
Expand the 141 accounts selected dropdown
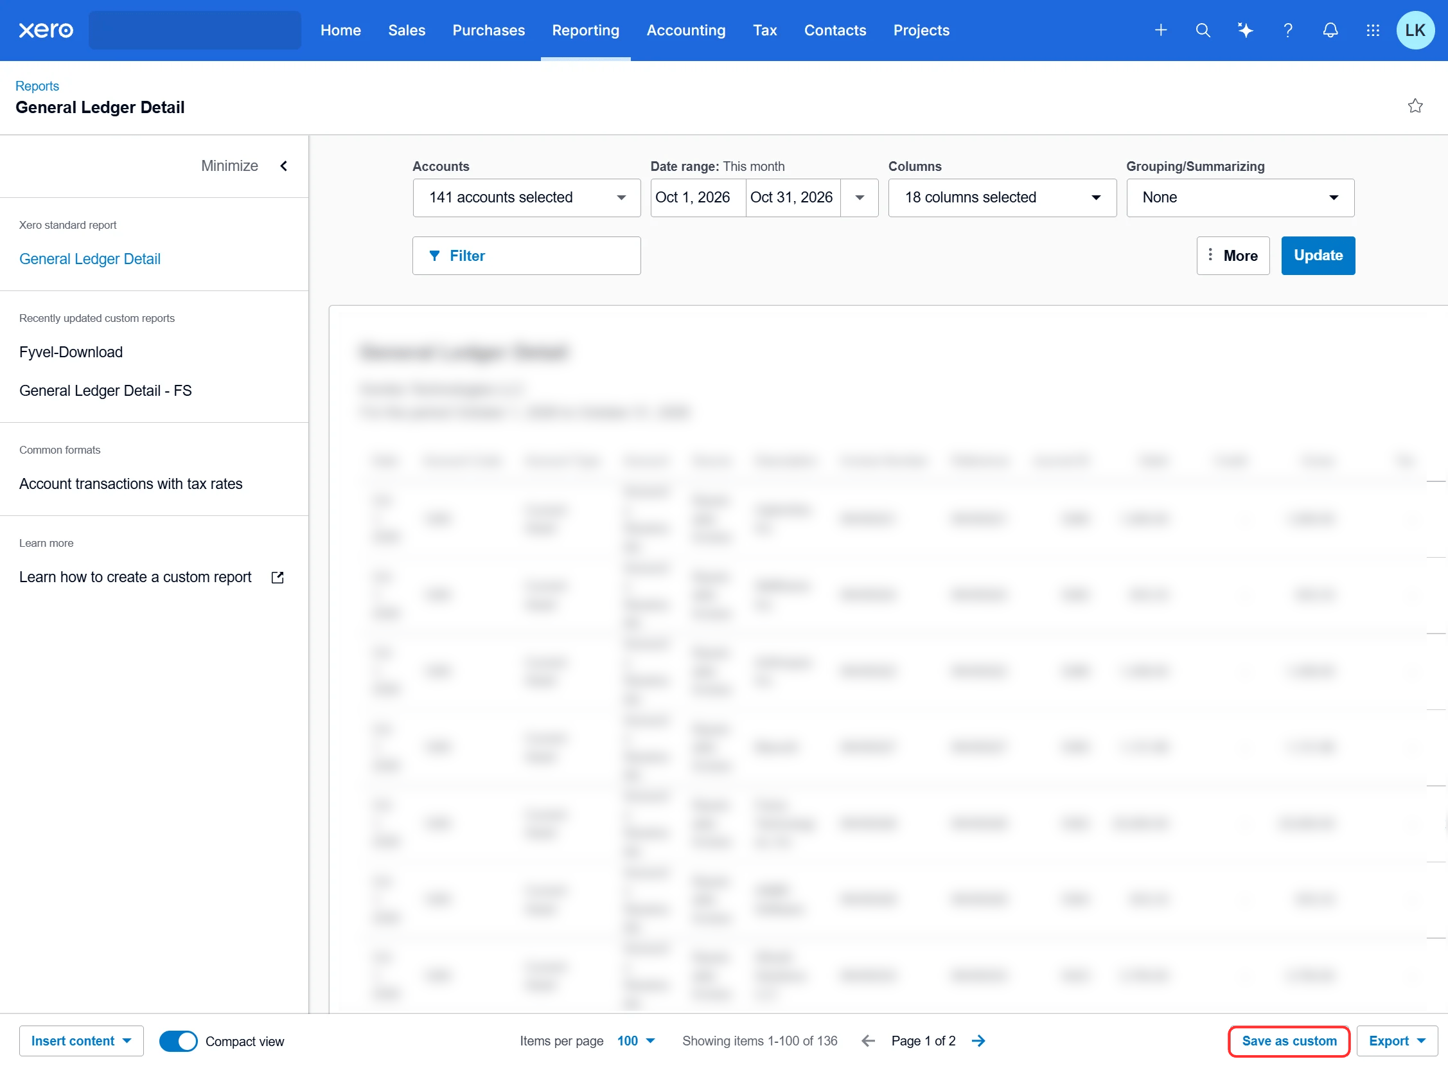click(526, 197)
